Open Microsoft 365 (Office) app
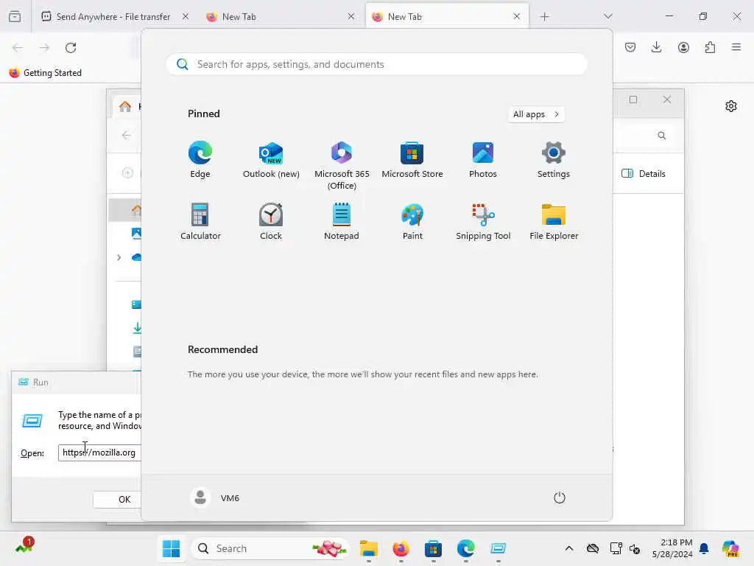 [342, 166]
